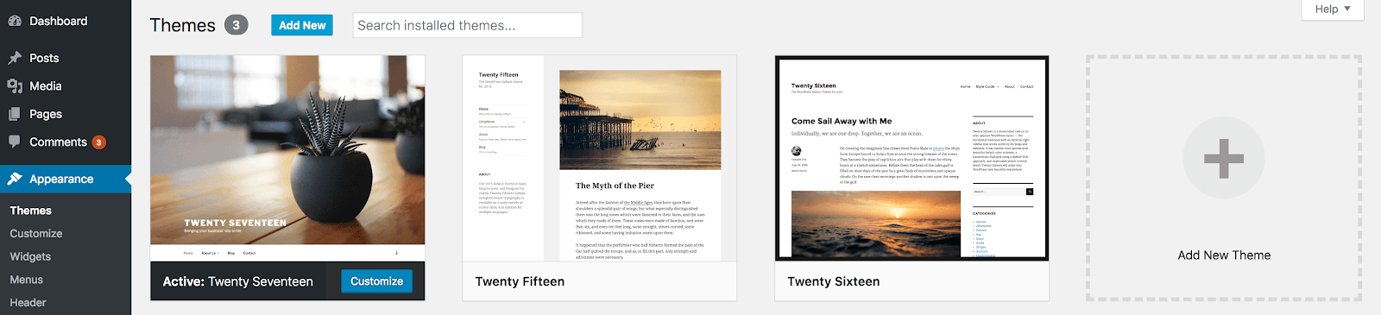This screenshot has height=315, width=1381.
Task: Go to Posts menu
Action: coord(66,58)
